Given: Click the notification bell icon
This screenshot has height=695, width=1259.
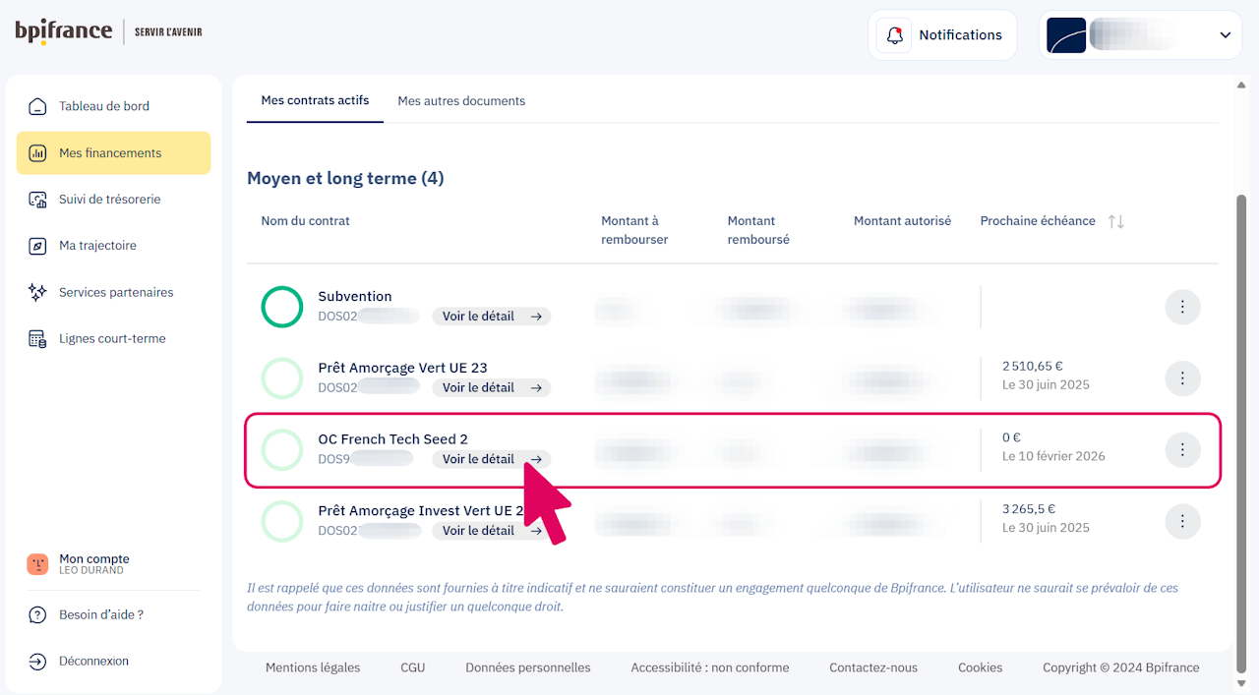Looking at the screenshot, I should tap(894, 35).
